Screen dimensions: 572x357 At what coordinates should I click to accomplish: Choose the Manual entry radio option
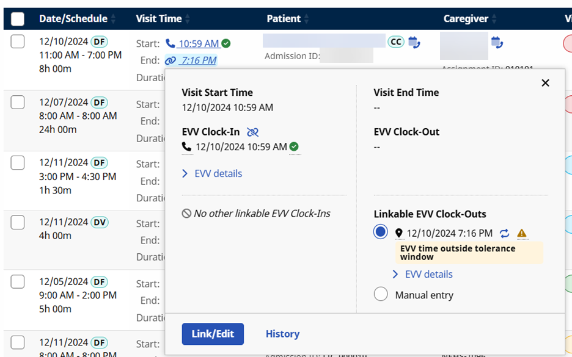(381, 295)
